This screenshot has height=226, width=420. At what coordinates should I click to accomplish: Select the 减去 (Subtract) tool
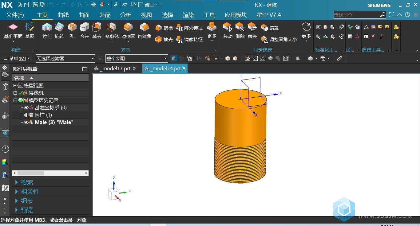[x=97, y=31]
